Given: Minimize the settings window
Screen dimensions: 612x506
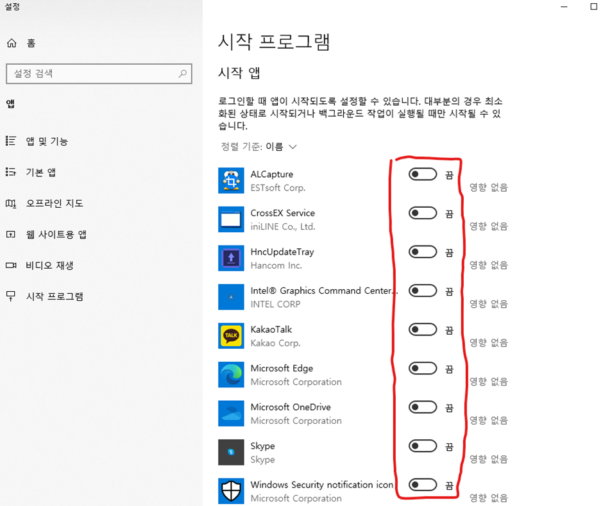Looking at the screenshot, I should tap(564, 6).
